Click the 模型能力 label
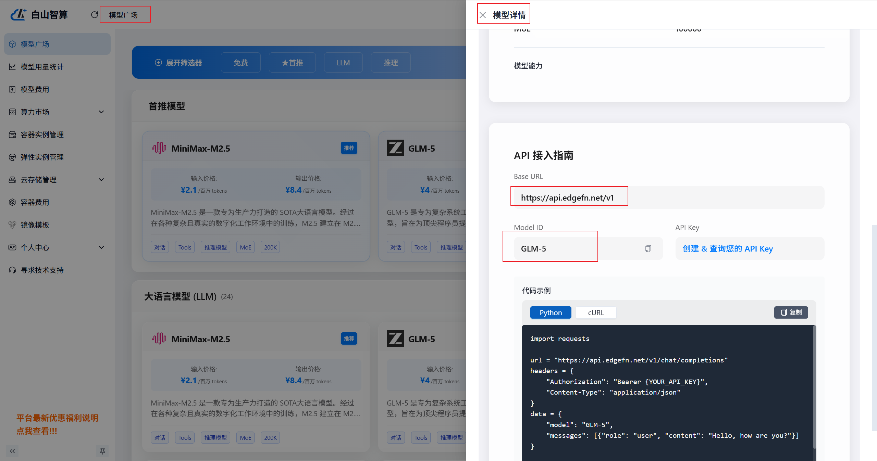877x461 pixels. pyautogui.click(x=528, y=66)
